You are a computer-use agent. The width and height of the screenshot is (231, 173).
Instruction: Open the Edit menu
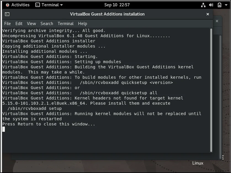(x=19, y=24)
